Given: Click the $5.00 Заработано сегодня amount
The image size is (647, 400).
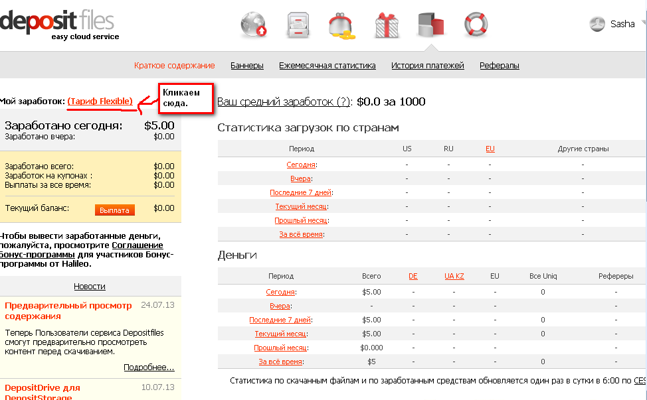Looking at the screenshot, I should pyautogui.click(x=159, y=125).
